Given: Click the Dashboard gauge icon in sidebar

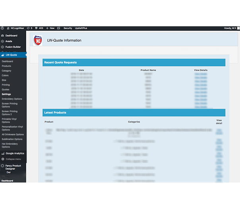Looking at the screenshot, I should click(3, 36).
